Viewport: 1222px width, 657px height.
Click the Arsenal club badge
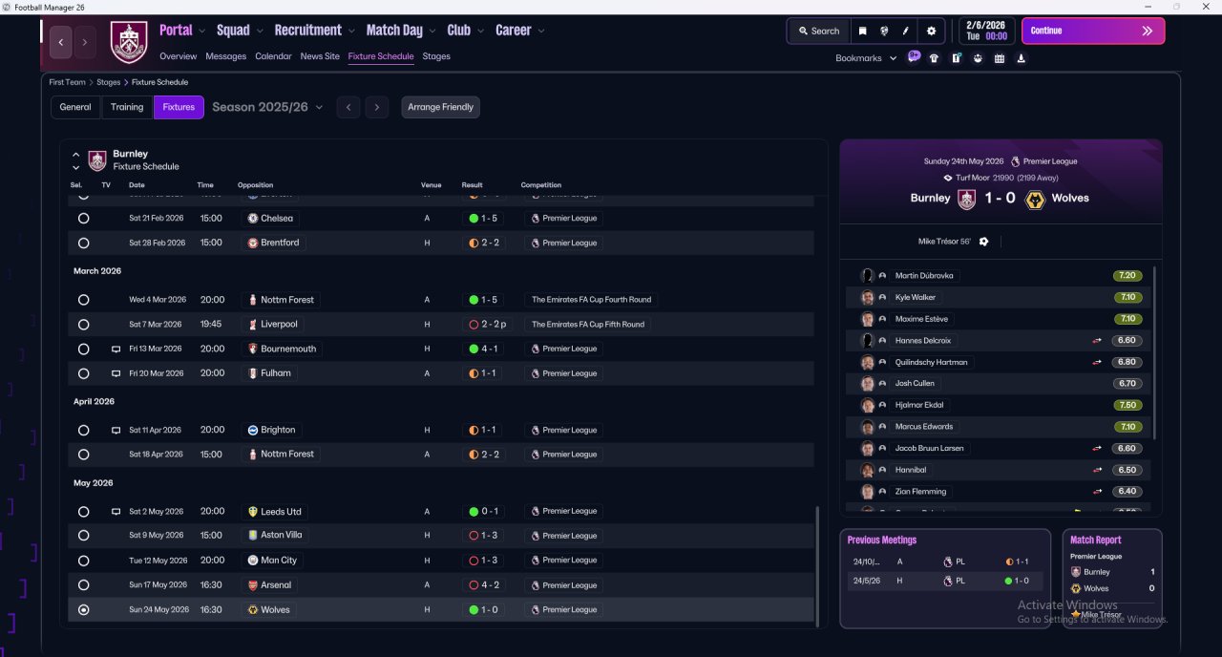pyautogui.click(x=252, y=585)
